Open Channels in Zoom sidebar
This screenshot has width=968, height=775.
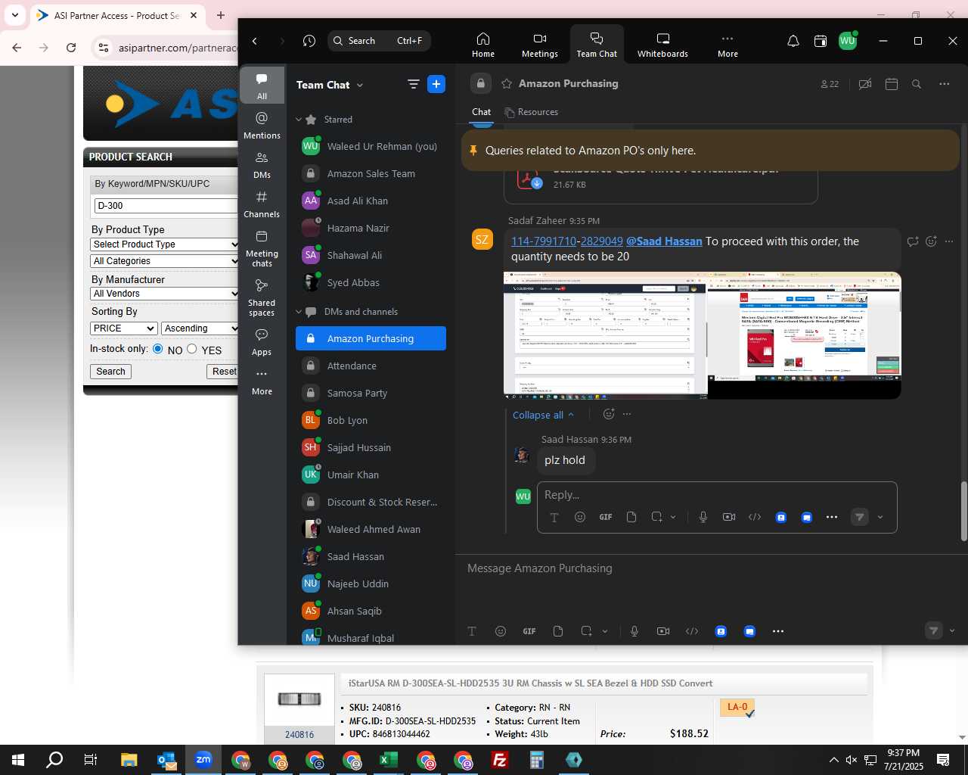(x=262, y=204)
